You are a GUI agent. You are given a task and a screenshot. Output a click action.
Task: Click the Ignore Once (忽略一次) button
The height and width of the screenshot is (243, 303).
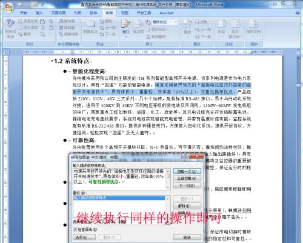pos(187,172)
